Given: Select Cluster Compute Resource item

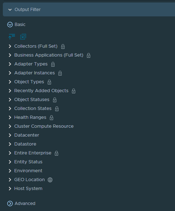Looking at the screenshot, I should (x=44, y=126).
